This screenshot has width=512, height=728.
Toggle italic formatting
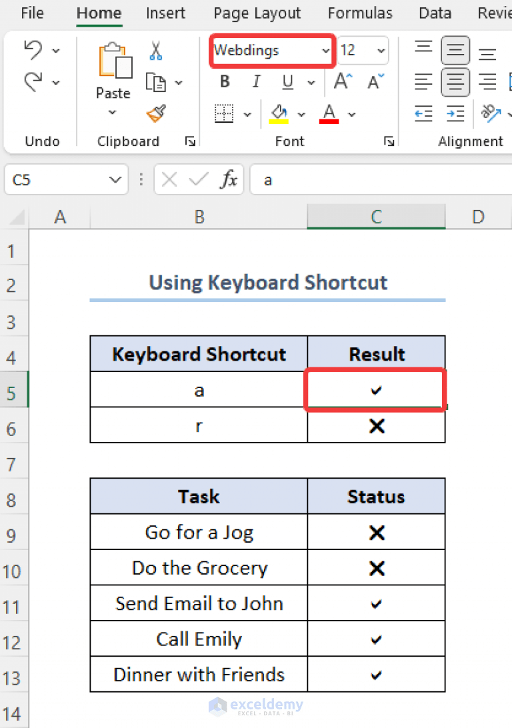256,81
